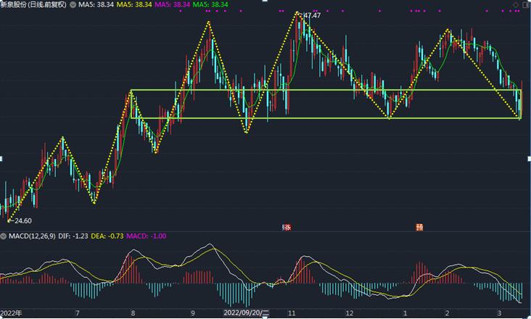Click the month 11 label on the time axis
The height and width of the screenshot is (319, 531).
[292, 312]
